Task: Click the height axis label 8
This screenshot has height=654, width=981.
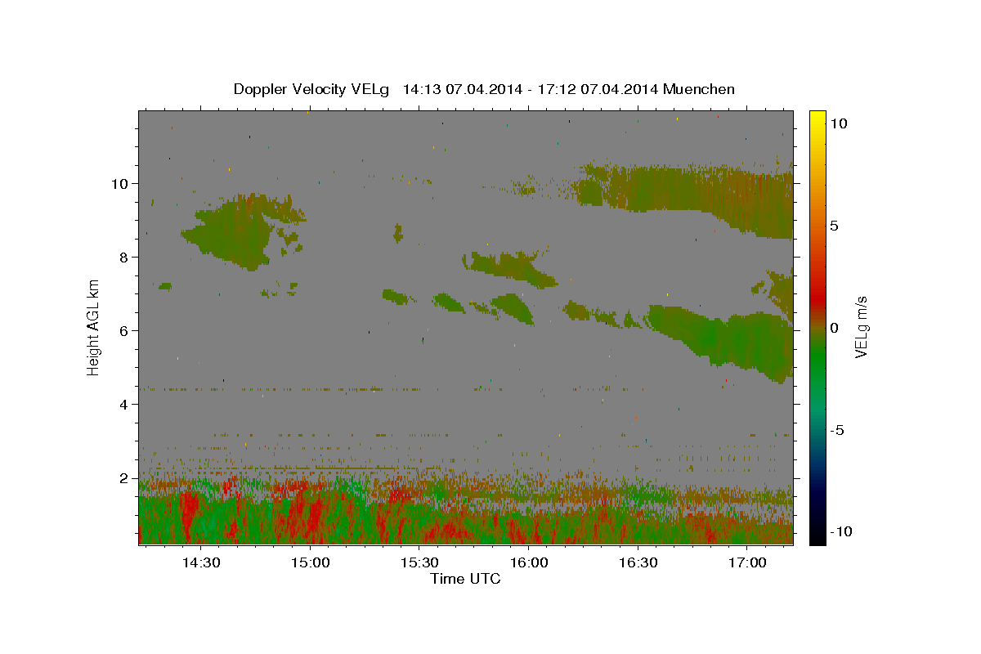Action: click(125, 258)
